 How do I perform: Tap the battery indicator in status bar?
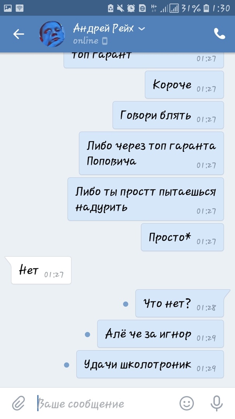click(x=206, y=8)
